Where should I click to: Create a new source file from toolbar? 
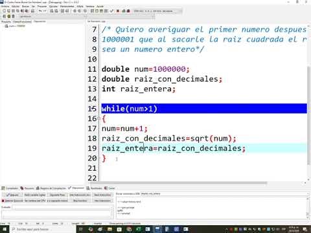tap(4, 11)
